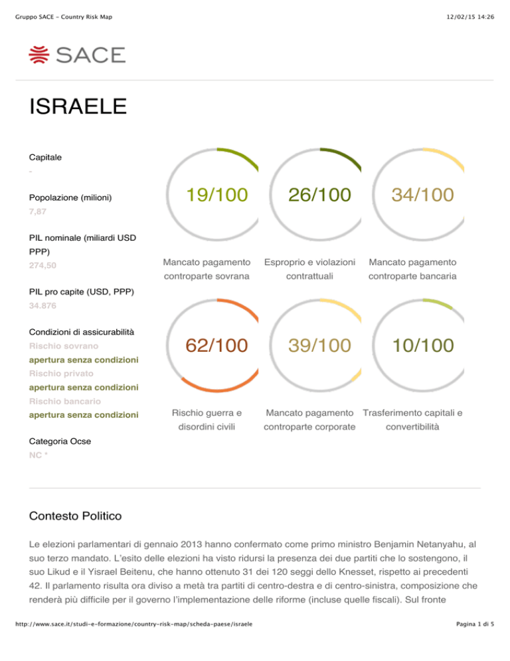Click the Contesto Politico section heading
510x661 pixels.
[x=76, y=516]
